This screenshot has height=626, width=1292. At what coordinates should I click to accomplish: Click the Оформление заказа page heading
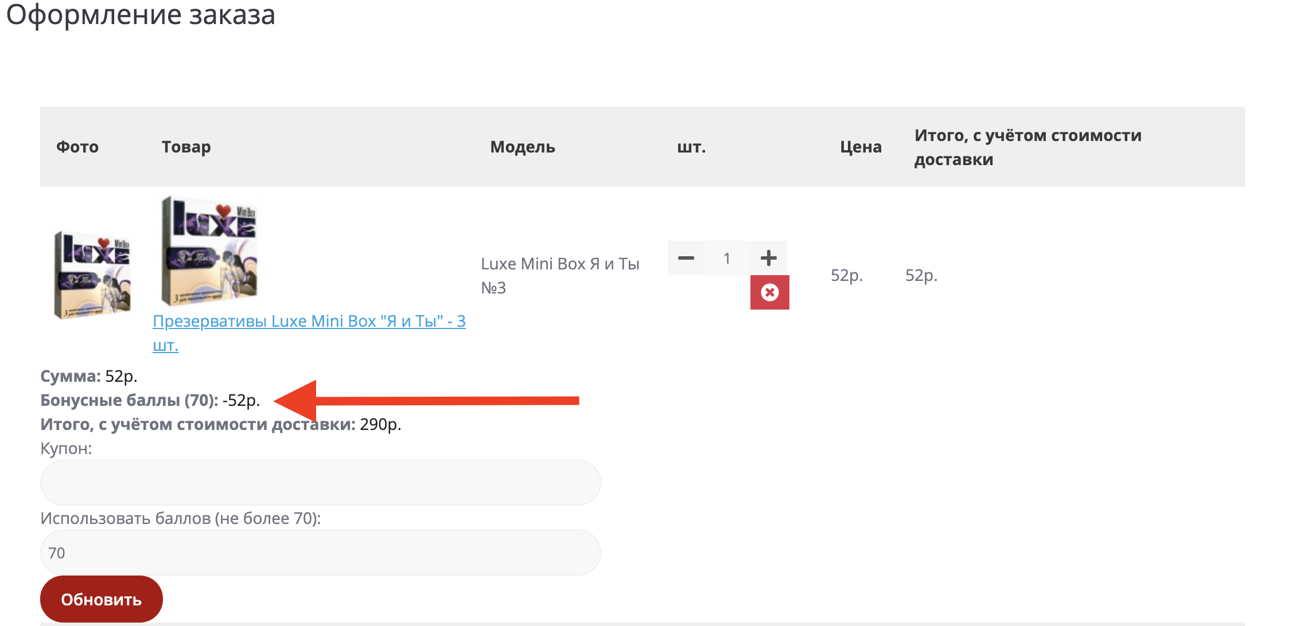pos(141,15)
